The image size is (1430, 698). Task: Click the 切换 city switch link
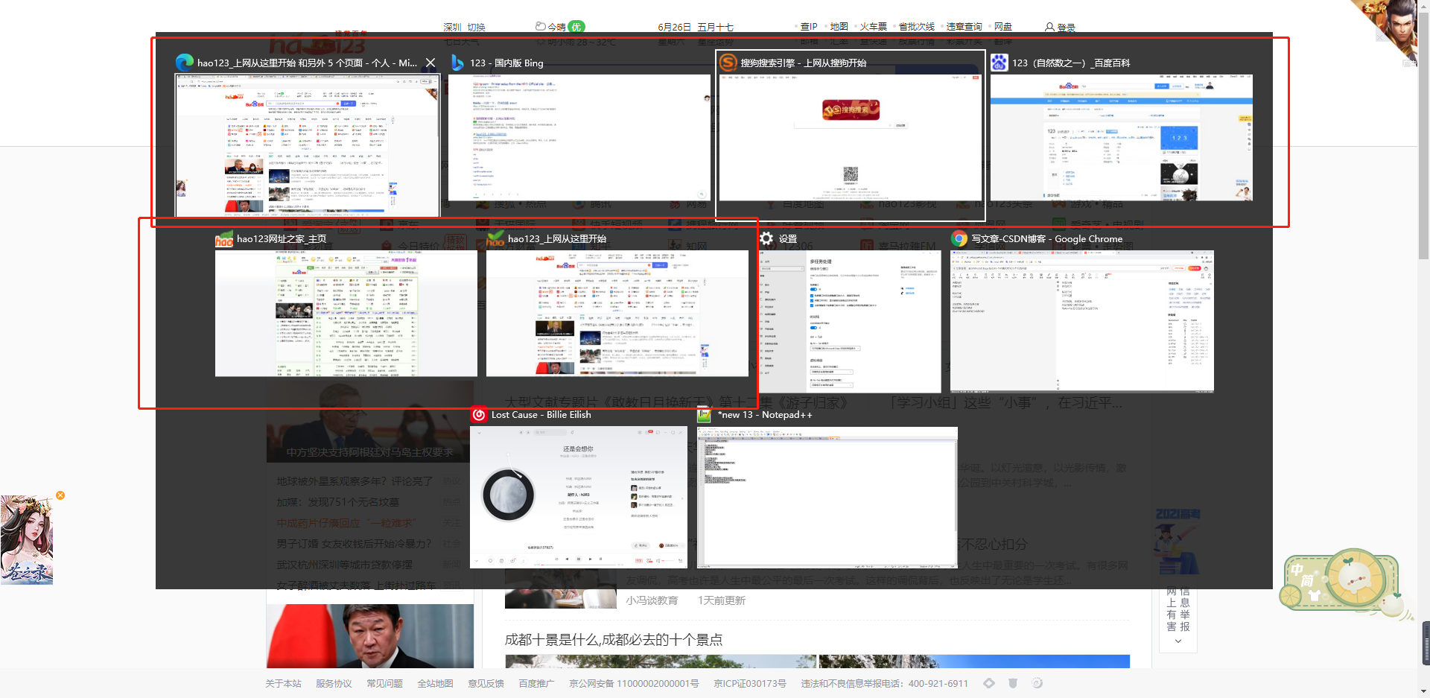coord(476,28)
